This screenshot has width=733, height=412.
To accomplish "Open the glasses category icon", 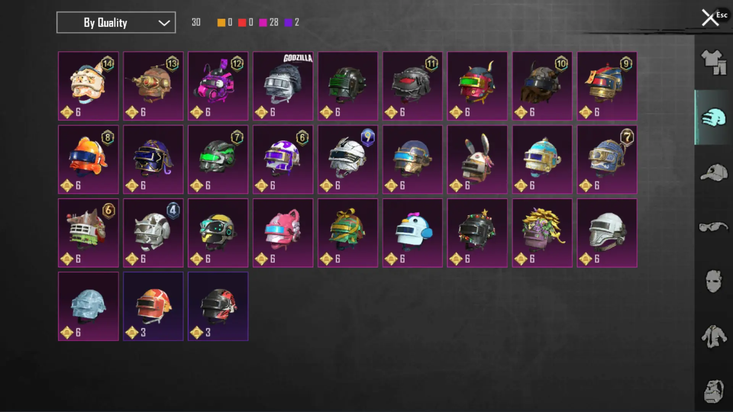I will (x=713, y=227).
